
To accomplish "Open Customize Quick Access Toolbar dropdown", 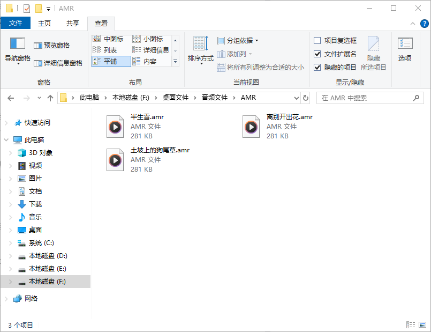I will point(48,9).
